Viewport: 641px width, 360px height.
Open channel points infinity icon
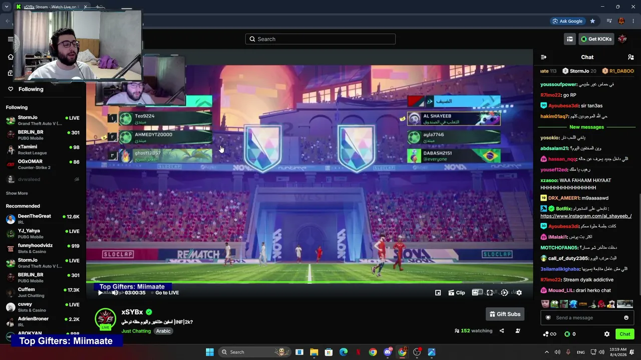[550, 334]
